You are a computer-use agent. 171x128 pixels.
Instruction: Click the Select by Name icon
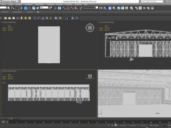pyautogui.click(x=12, y=8)
